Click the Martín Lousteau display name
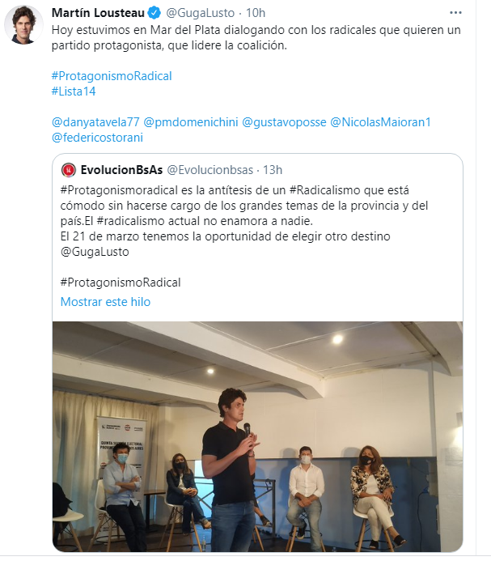Screen dimensions: 491x561 (x=98, y=13)
